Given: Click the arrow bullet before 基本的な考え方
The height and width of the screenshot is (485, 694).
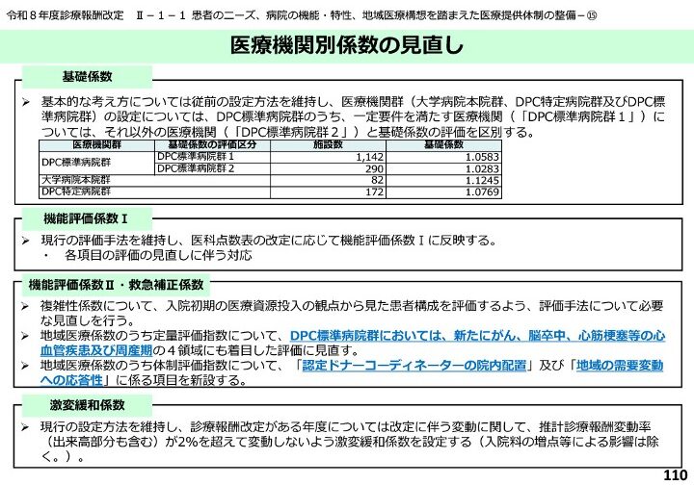Looking at the screenshot, I should 28,101.
